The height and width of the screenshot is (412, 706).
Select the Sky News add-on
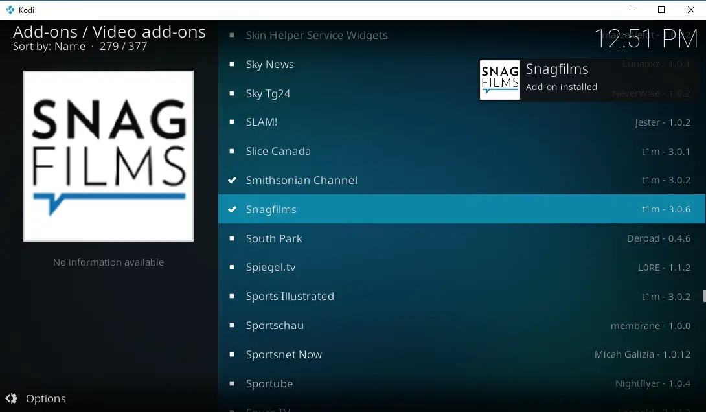click(x=462, y=64)
